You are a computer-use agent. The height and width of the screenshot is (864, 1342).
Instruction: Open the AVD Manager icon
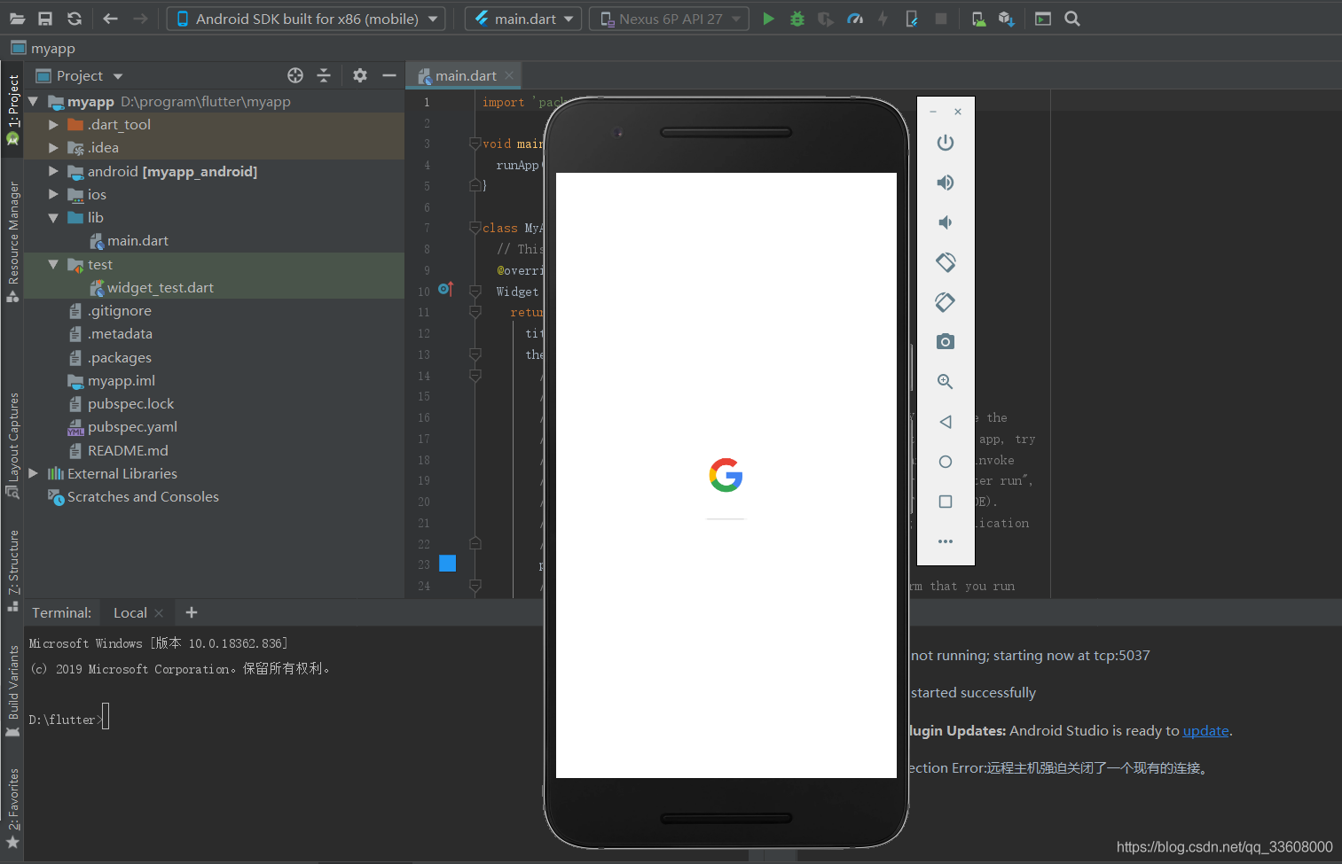tap(978, 19)
